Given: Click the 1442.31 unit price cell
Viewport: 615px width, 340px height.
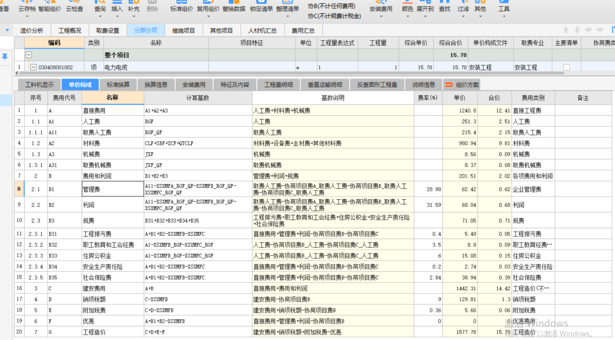Looking at the screenshot, I should 460,288.
